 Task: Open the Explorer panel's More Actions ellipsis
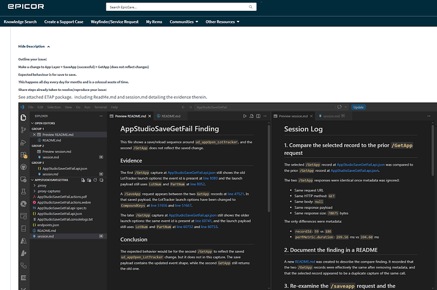pyautogui.click(x=101, y=116)
